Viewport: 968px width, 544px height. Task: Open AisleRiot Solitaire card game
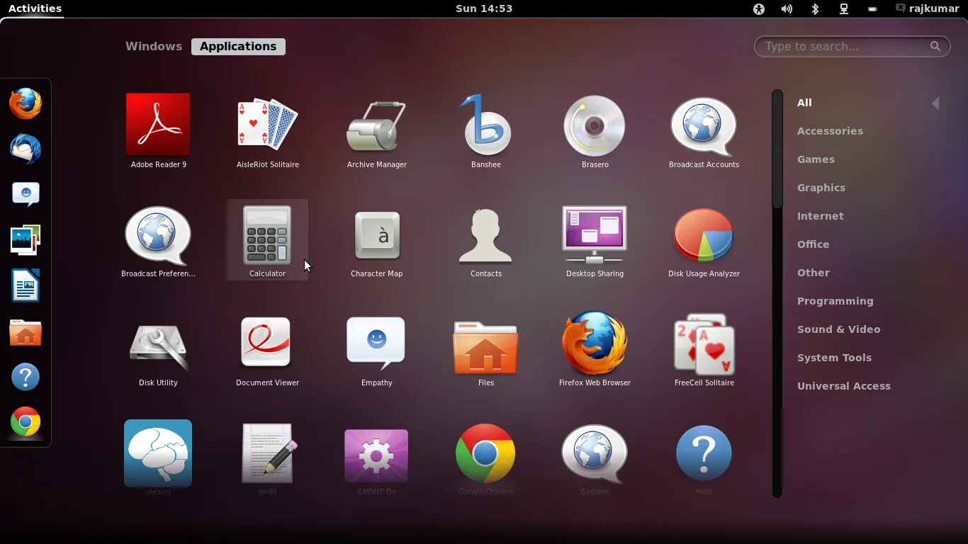(267, 131)
